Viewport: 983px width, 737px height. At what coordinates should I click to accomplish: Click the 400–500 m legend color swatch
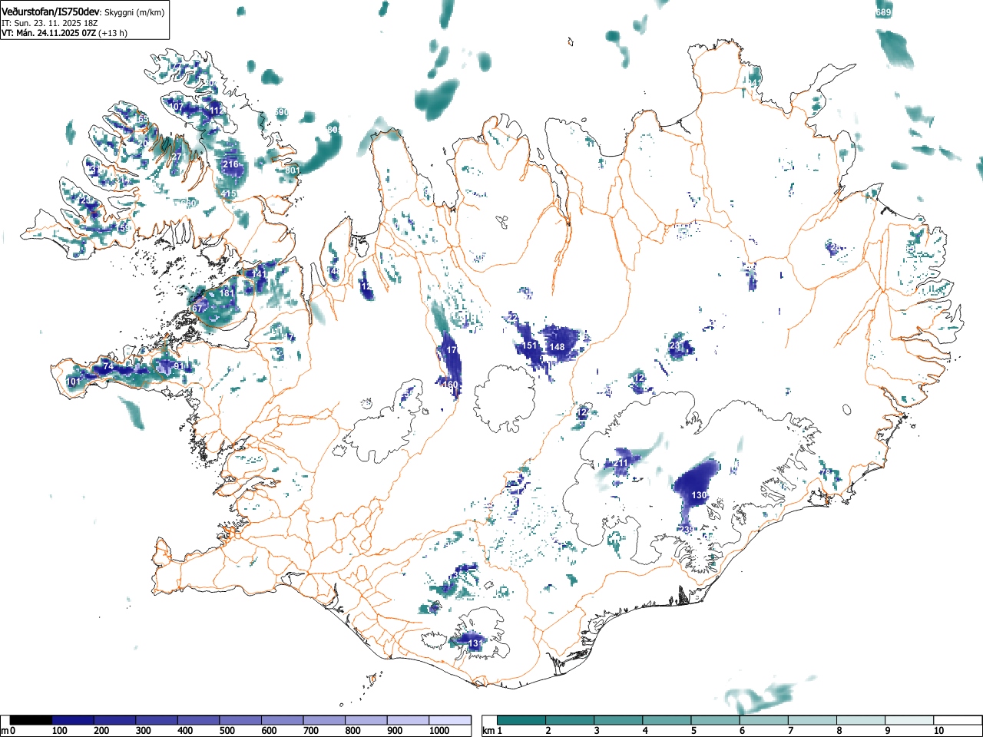tap(199, 720)
